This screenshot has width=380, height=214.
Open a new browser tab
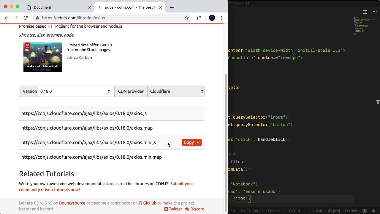point(172,7)
